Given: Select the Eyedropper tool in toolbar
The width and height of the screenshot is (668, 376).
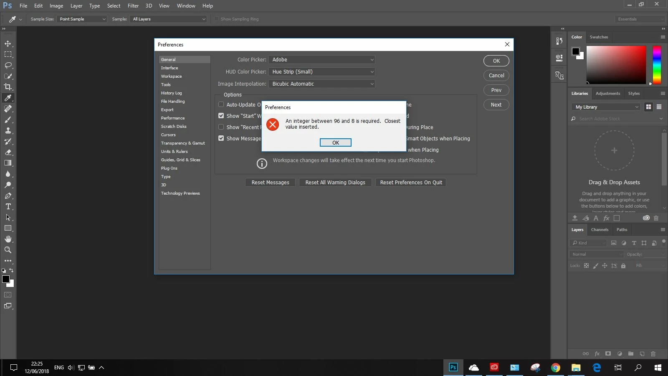Looking at the screenshot, I should [8, 98].
